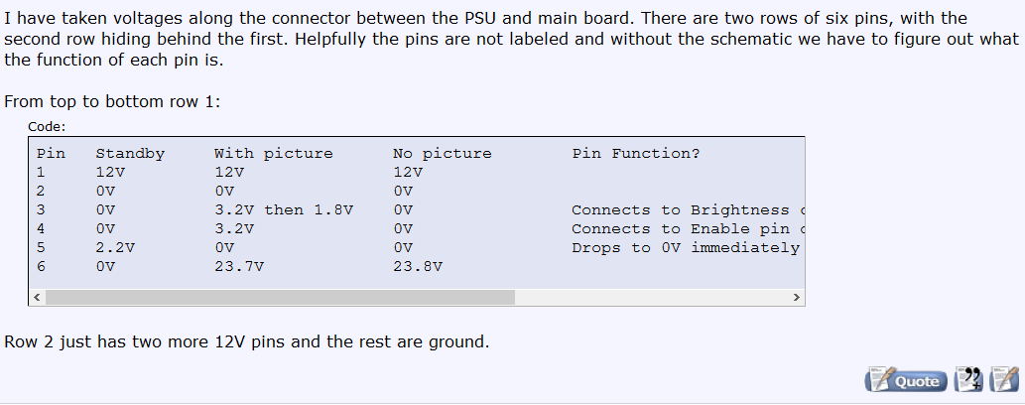Click the "No picture" column header
This screenshot has height=405, width=1025.
pos(443,154)
